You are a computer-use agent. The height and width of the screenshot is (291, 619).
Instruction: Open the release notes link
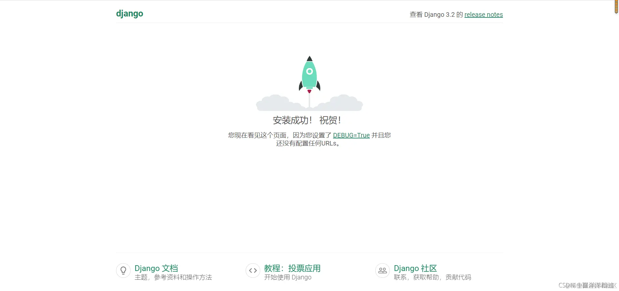coord(484,15)
